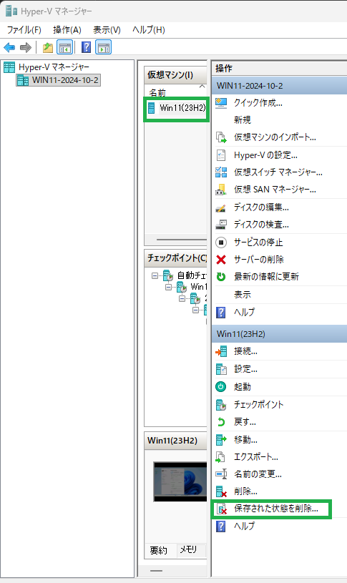This screenshot has height=583, width=347.
Task: Click チェックポイント action icon
Action: click(x=221, y=405)
